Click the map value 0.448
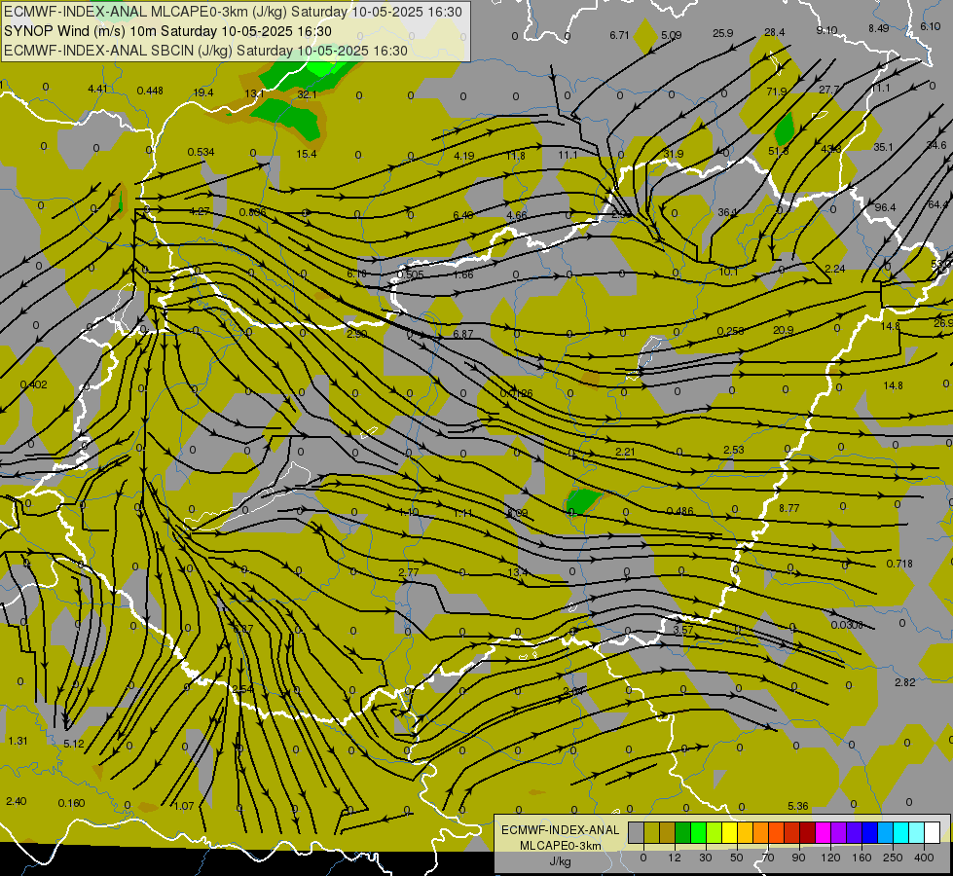Viewport: 953px width, 876px height. click(x=150, y=91)
